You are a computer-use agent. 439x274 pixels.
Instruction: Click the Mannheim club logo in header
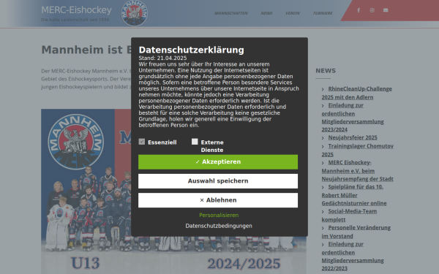pyautogui.click(x=135, y=13)
